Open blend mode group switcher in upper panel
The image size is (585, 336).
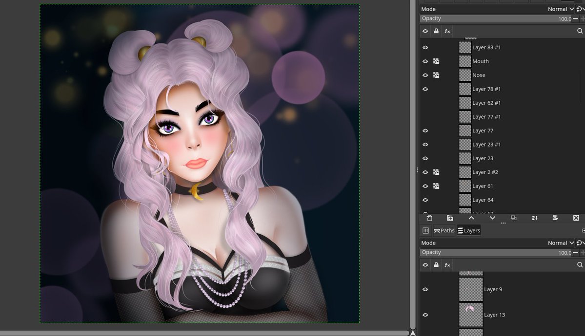coord(580,9)
